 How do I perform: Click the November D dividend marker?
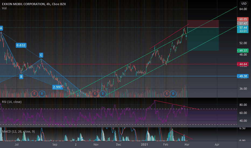103,94
